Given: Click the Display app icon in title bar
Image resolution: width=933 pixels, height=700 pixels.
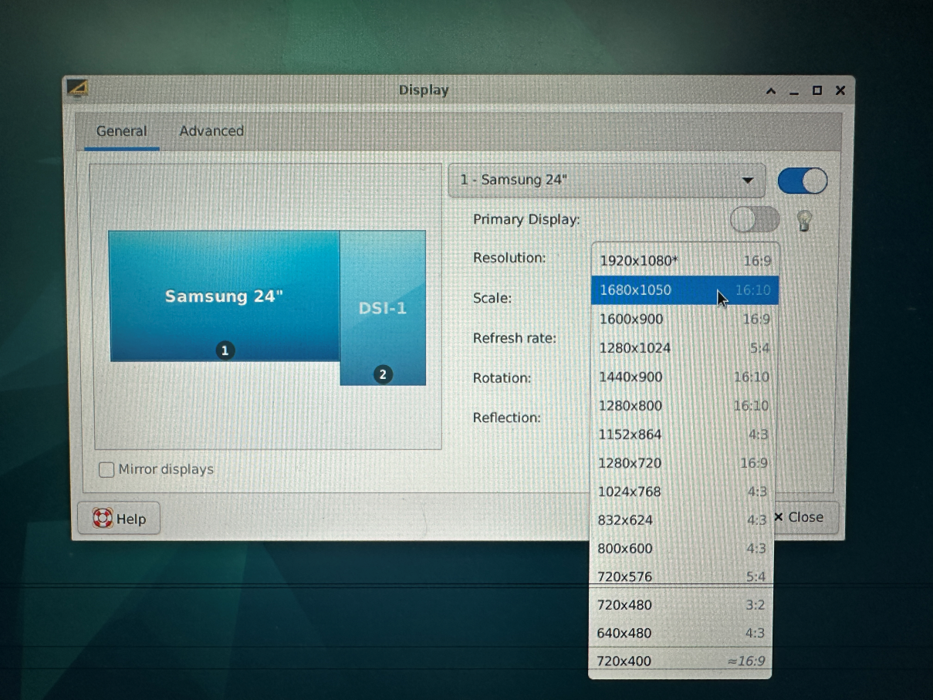Looking at the screenshot, I should click(x=77, y=88).
